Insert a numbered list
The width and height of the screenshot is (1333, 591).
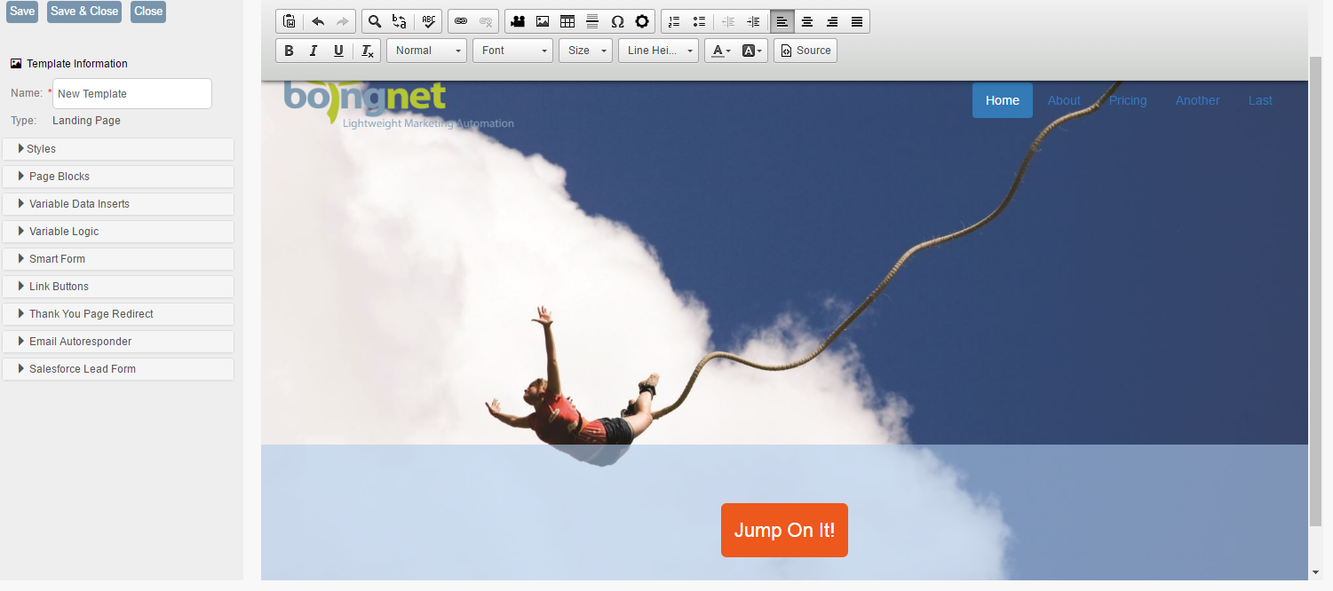[x=674, y=21]
